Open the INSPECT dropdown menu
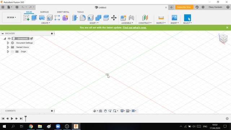Image resolution: width=231 pixels, height=130 pixels. point(161,23)
